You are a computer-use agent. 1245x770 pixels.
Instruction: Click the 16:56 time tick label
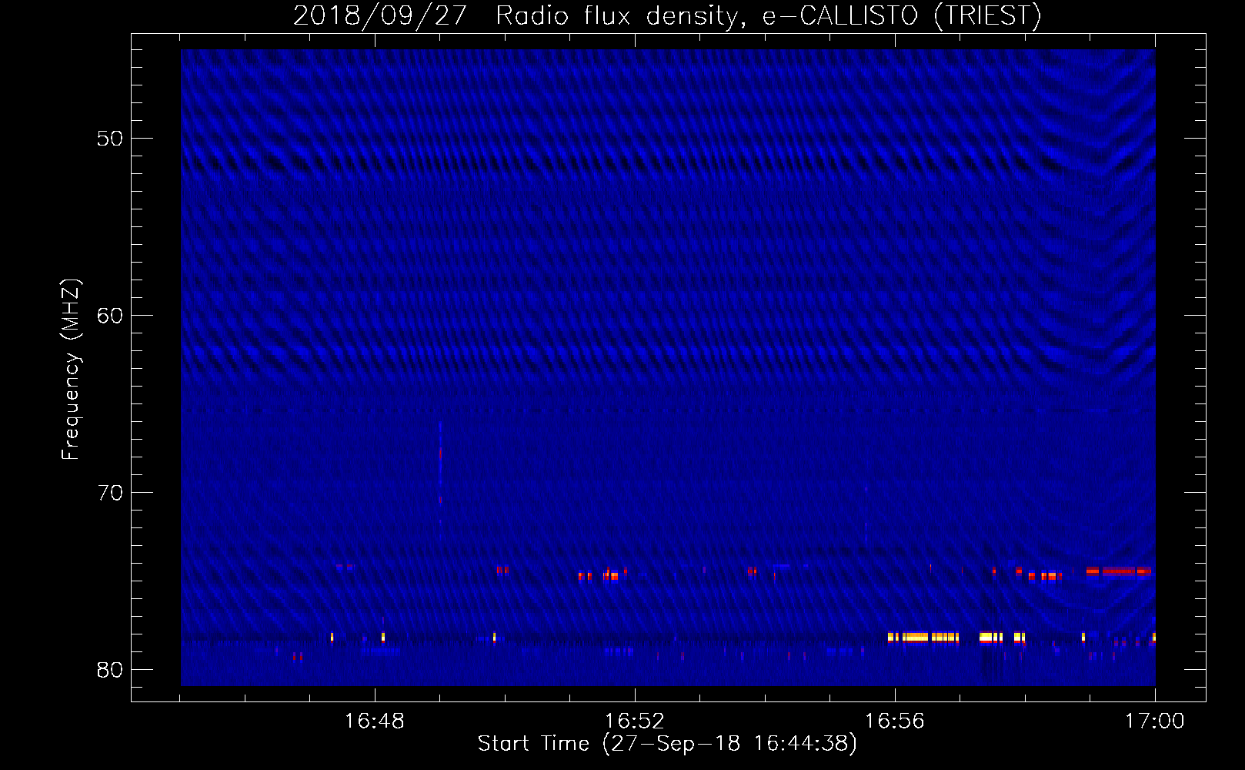pos(895,721)
